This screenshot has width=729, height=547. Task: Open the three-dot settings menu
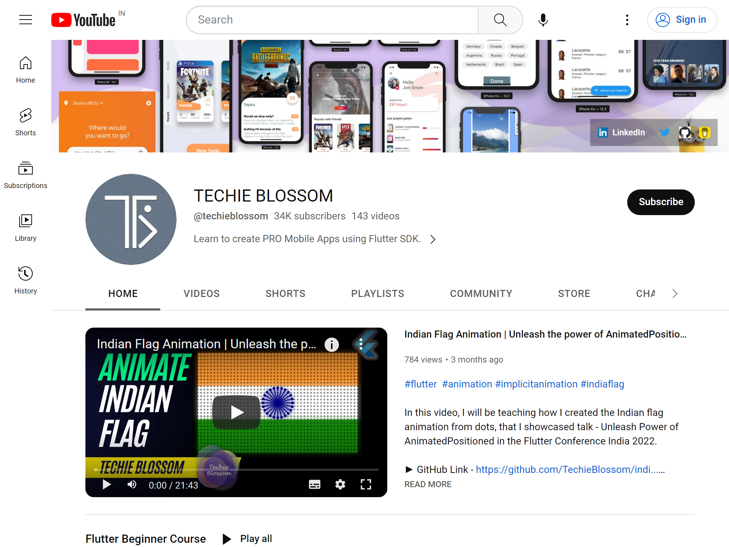[627, 20]
